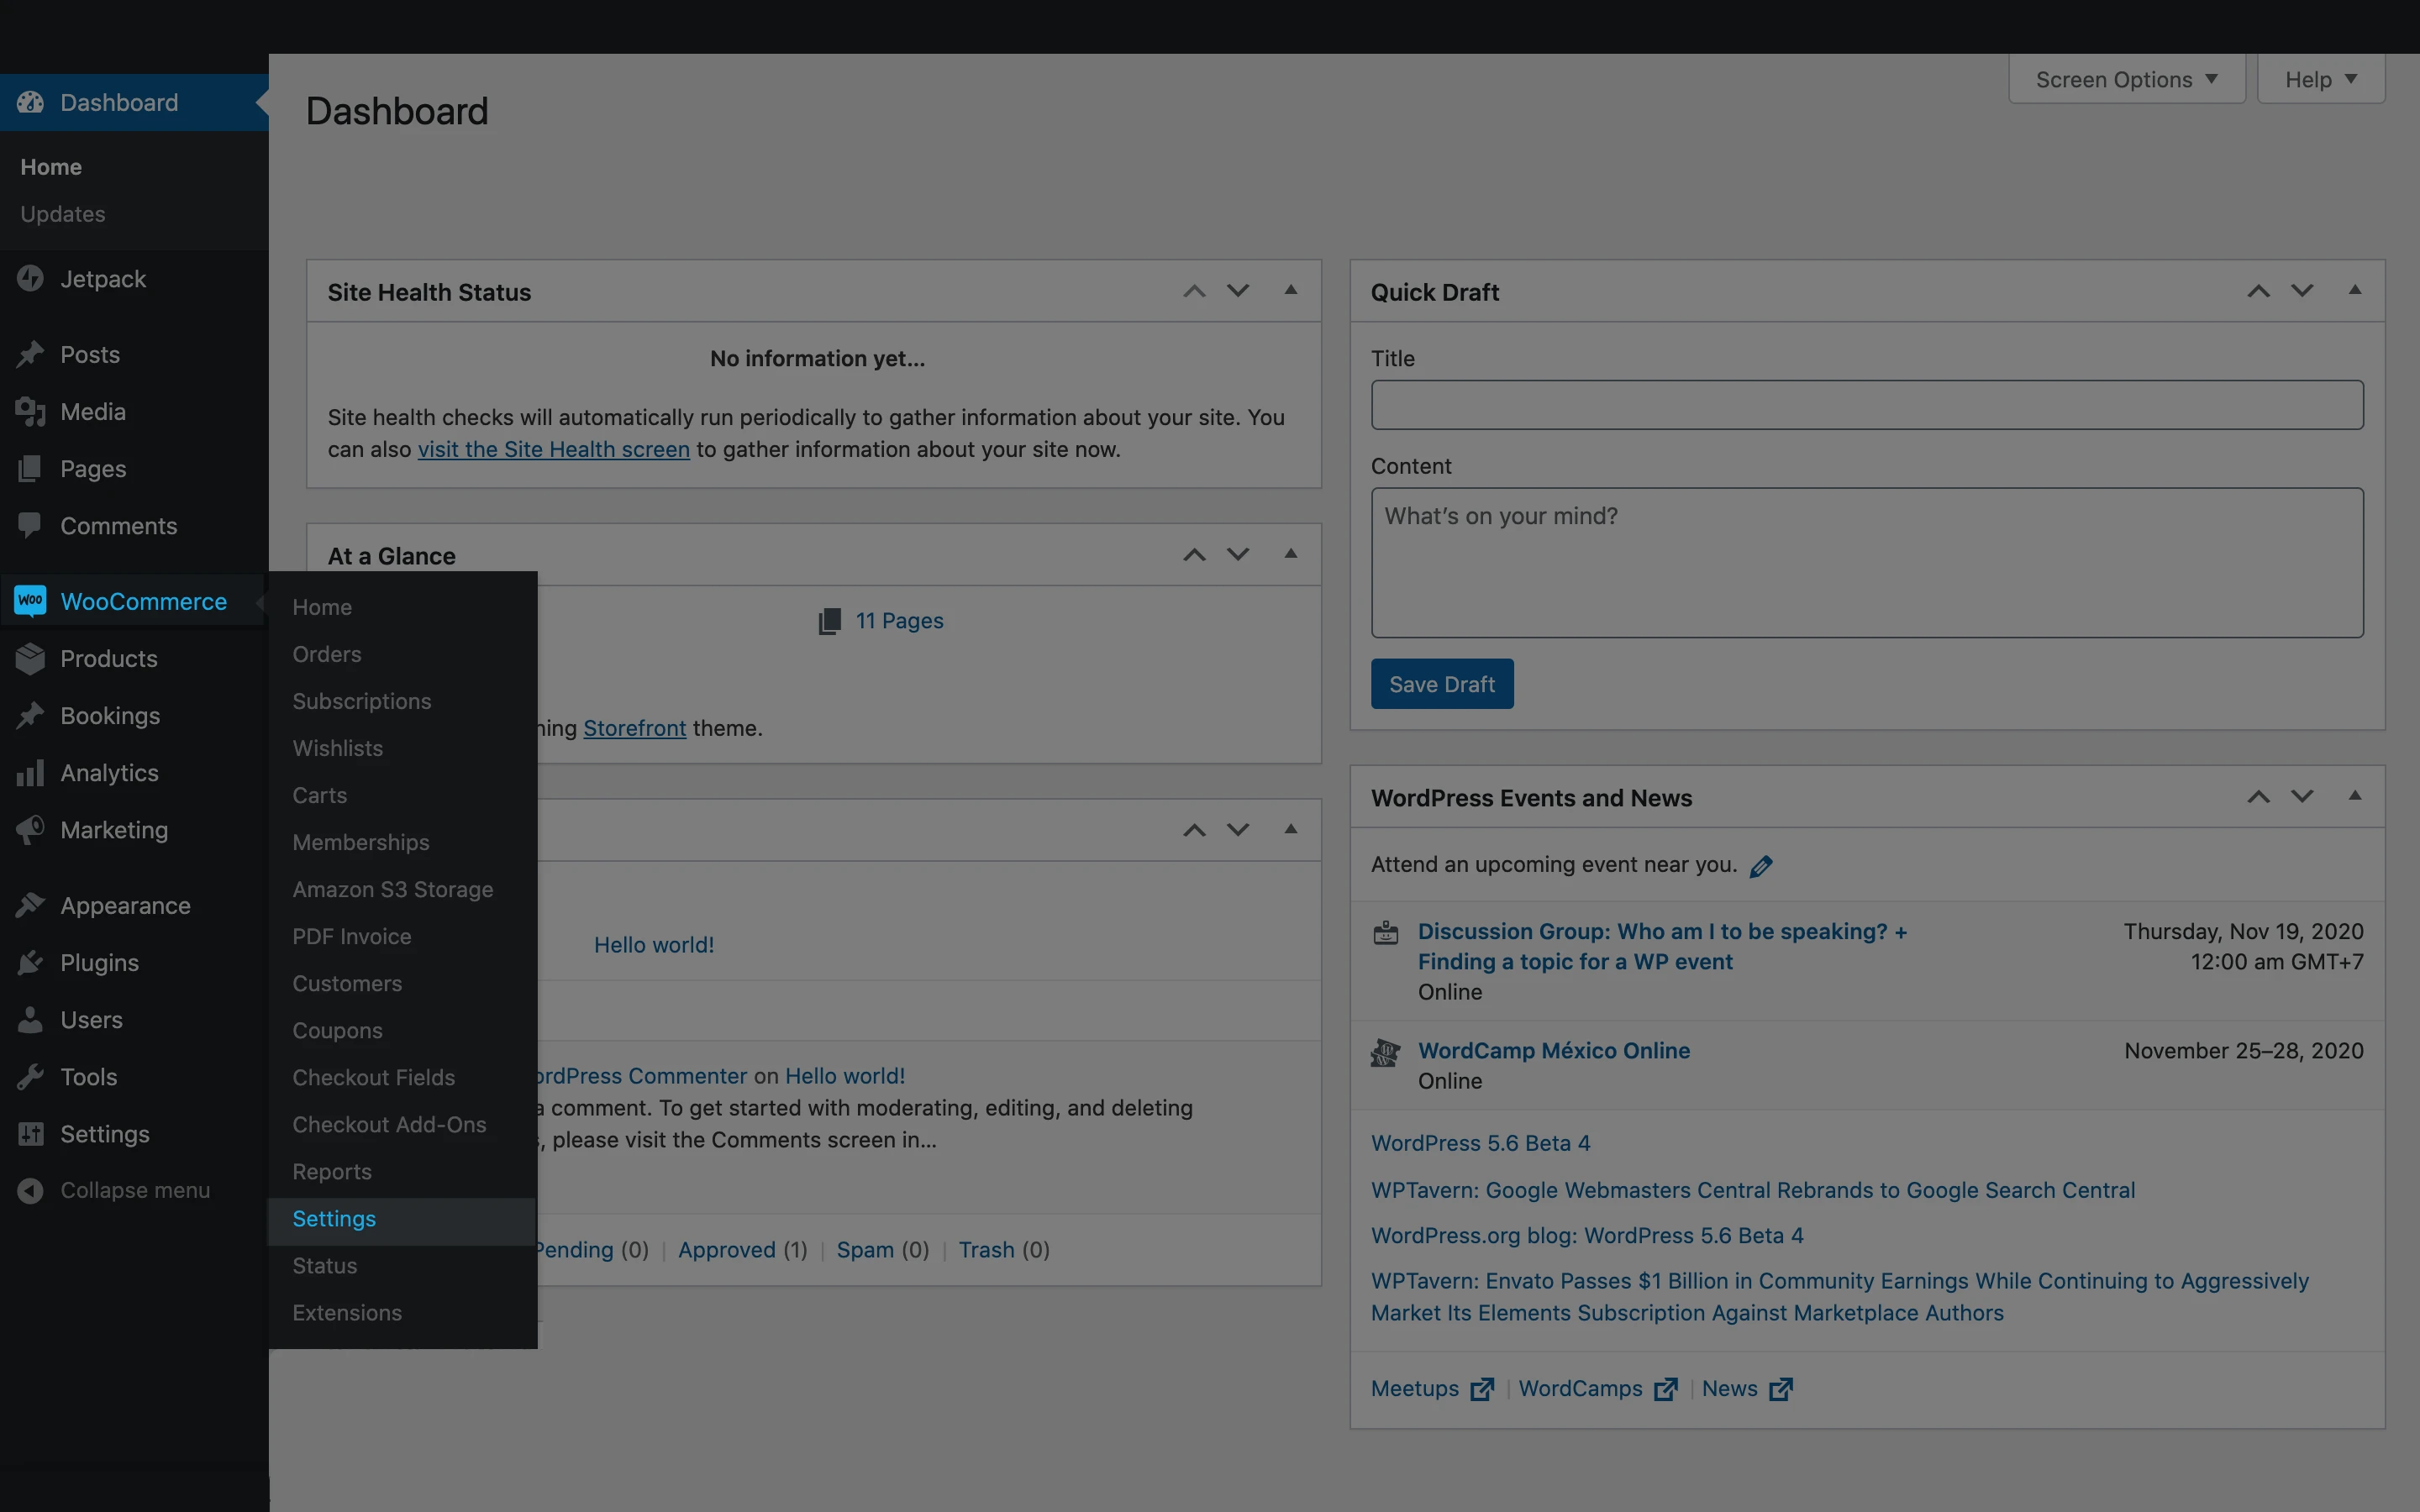Screen dimensions: 2420x1512
Task: Click the Plugins plug icon
Action: (30, 963)
